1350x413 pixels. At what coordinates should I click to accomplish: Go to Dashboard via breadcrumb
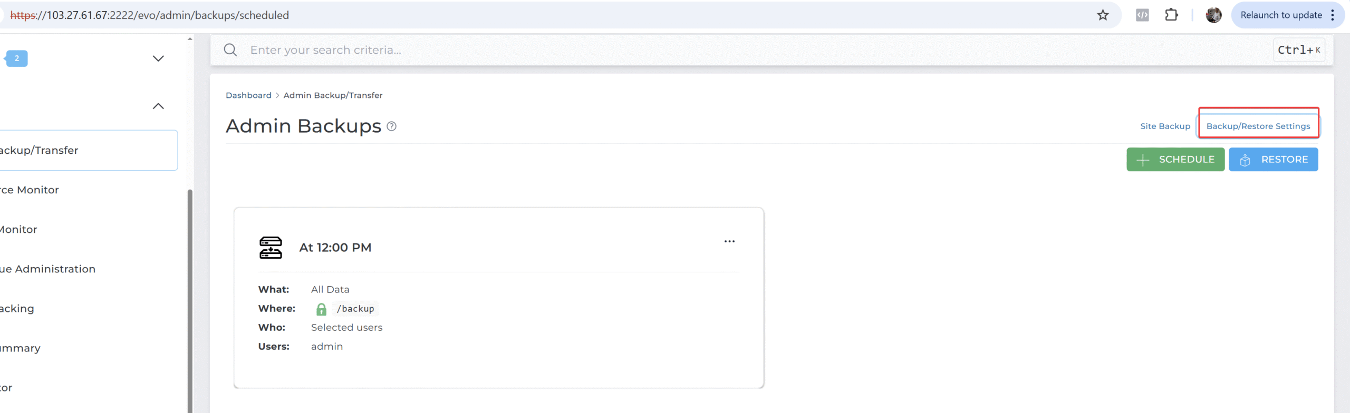pyautogui.click(x=248, y=95)
